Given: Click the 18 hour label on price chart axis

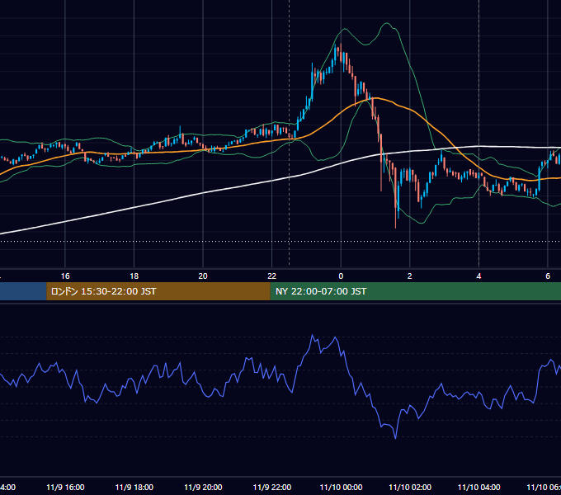Looking at the screenshot, I should (134, 276).
